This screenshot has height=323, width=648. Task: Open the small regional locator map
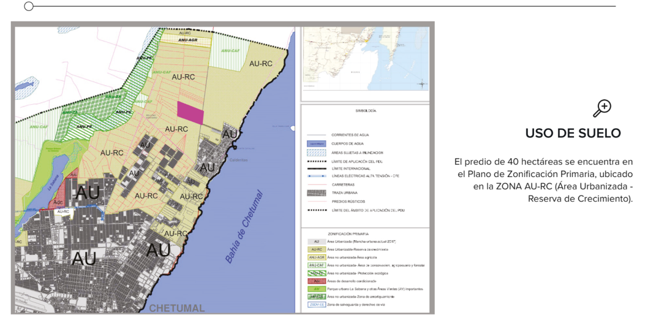(x=364, y=63)
